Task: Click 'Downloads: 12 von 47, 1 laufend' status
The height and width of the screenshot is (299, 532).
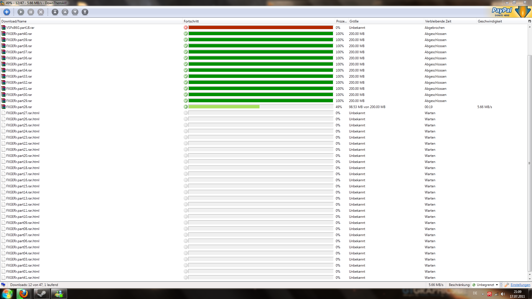Action: (x=34, y=285)
